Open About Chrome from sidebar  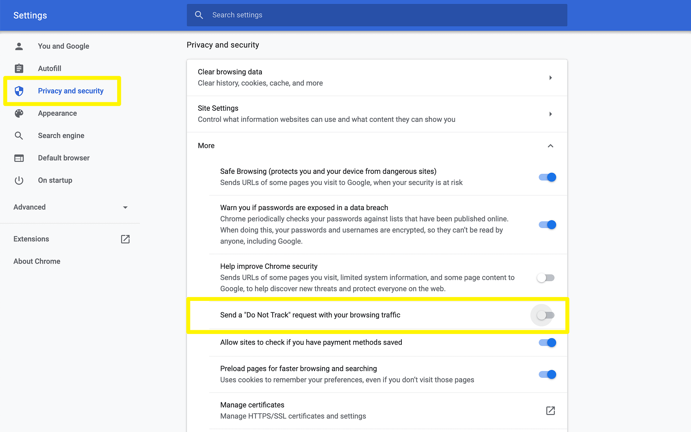coord(37,261)
